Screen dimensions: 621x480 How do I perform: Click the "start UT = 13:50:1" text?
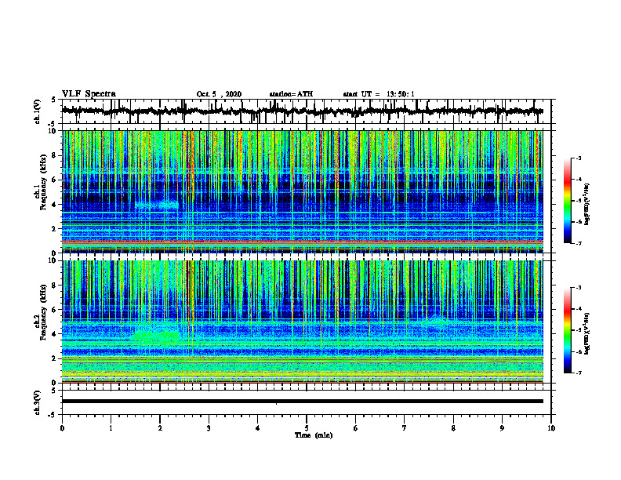point(379,94)
